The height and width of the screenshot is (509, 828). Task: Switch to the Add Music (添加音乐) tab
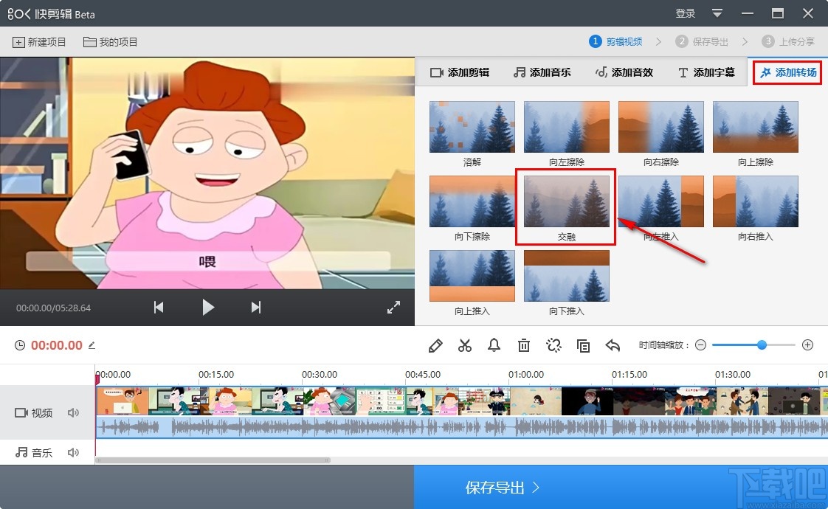(x=542, y=72)
